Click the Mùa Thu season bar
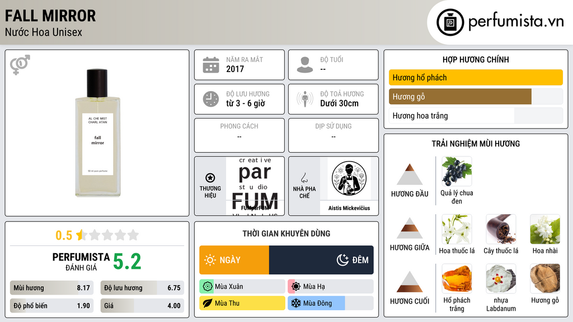 (242, 303)
